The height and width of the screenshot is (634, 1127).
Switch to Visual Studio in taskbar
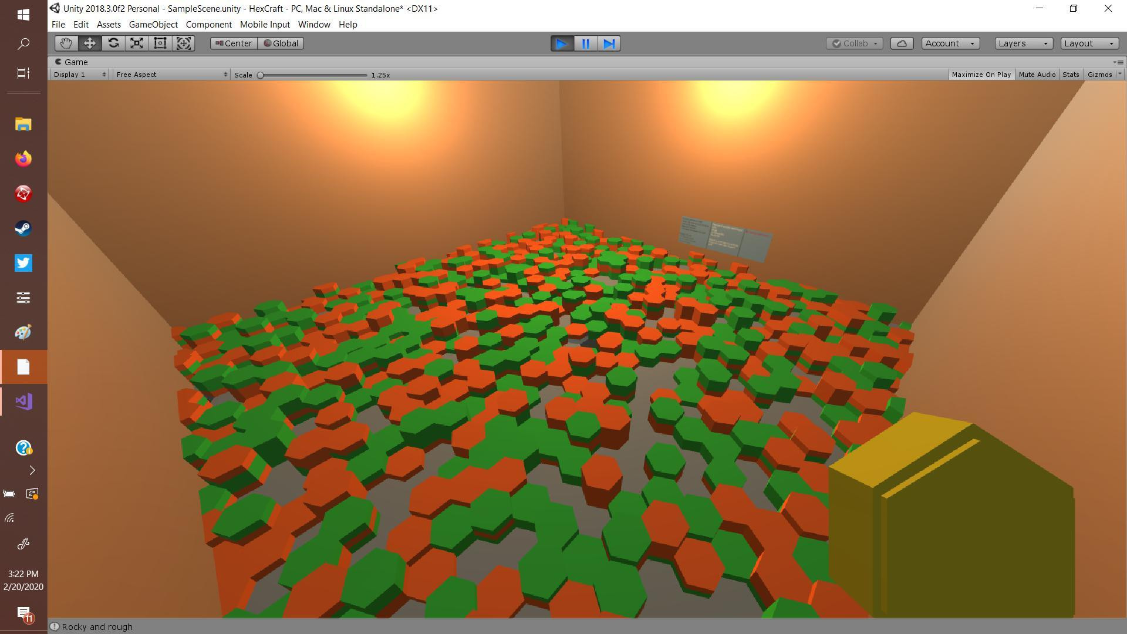[23, 402]
